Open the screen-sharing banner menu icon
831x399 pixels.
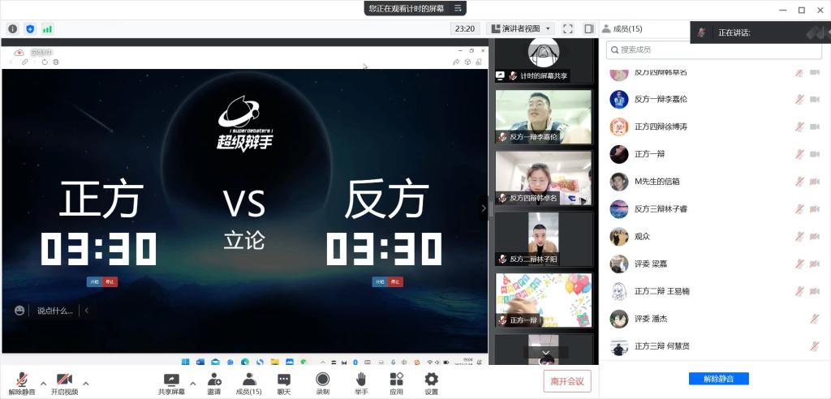(459, 8)
